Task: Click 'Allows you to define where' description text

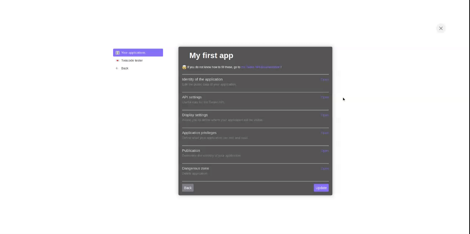Action: pyautogui.click(x=223, y=120)
